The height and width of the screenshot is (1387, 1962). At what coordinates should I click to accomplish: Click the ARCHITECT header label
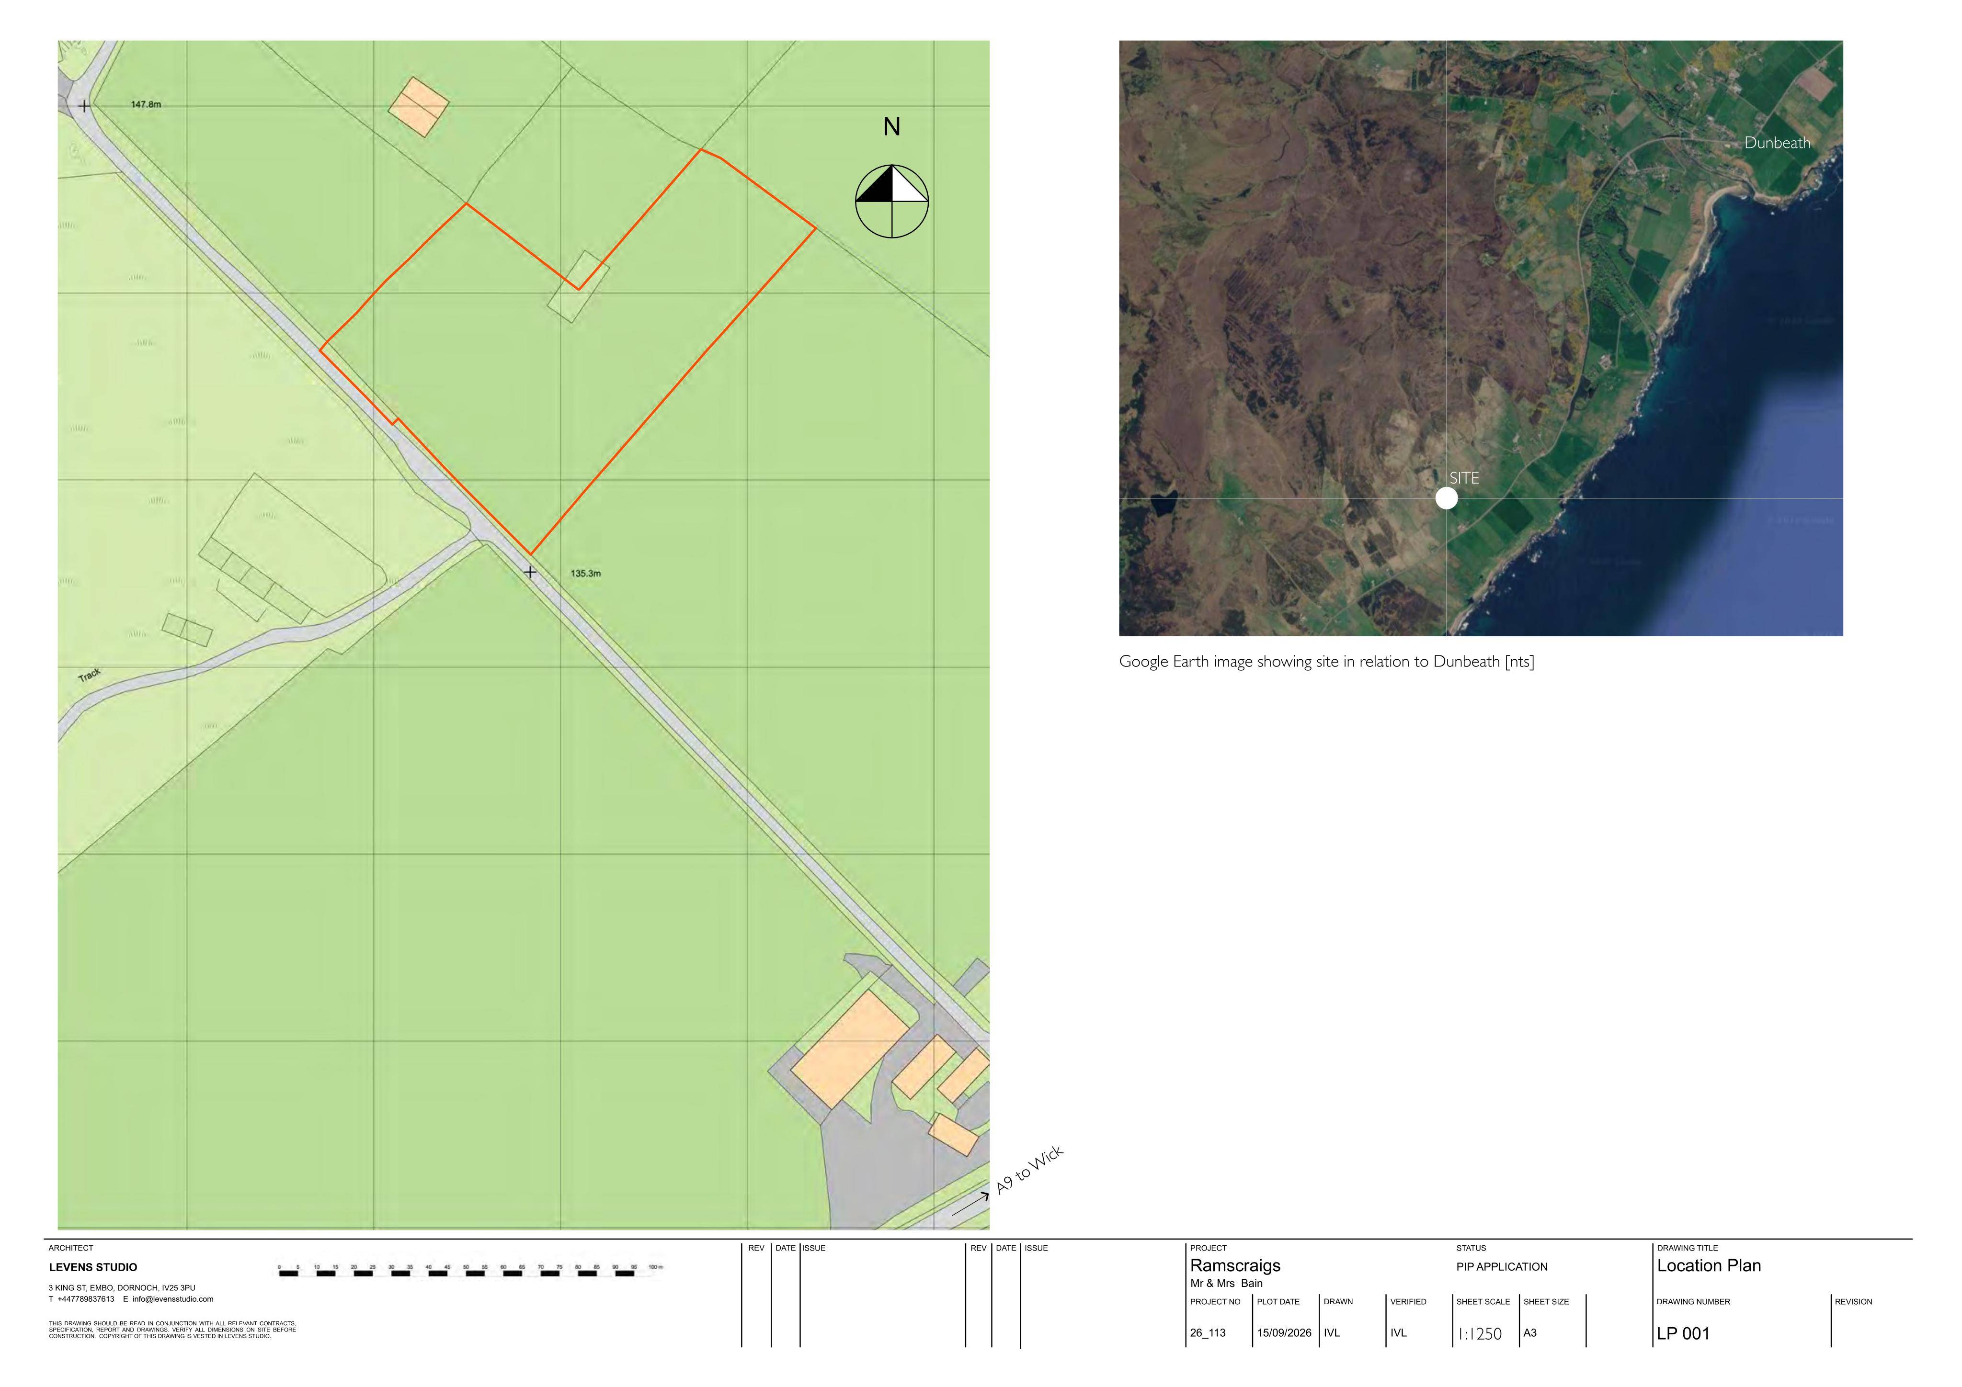tap(71, 1248)
